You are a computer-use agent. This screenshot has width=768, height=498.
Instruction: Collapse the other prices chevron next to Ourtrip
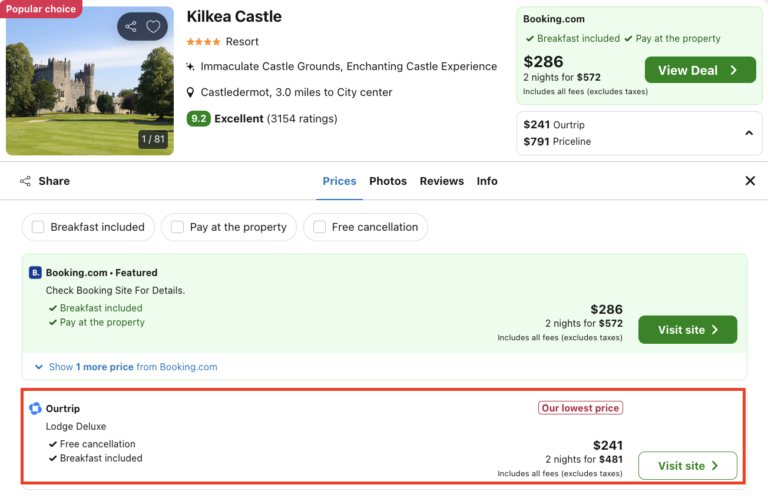coord(749,133)
